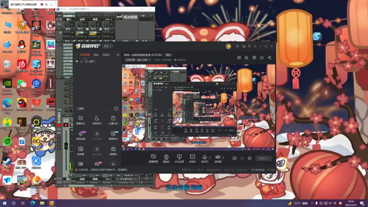Open the skin shirt icon in title bar
This screenshot has height=207, width=368.
[x=249, y=46]
